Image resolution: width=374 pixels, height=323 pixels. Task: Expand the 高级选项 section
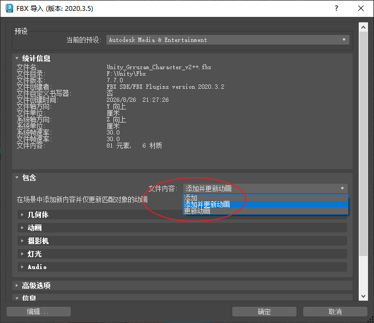coord(182,285)
